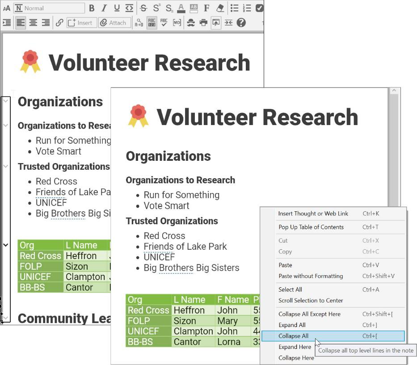Open help question mark icon
Image resolution: width=417 pixels, height=365 pixels.
(x=241, y=23)
